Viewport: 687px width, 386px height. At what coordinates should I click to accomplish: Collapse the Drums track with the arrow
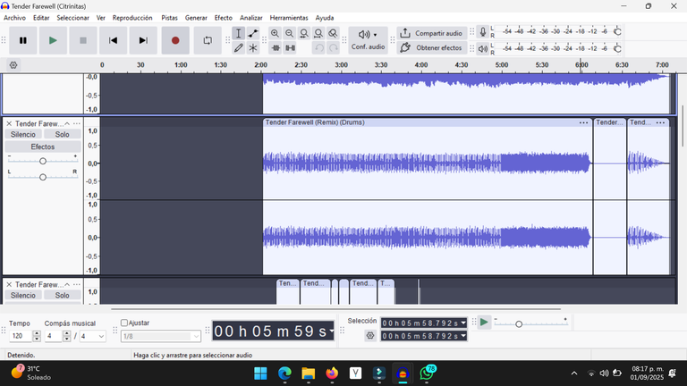click(67, 124)
